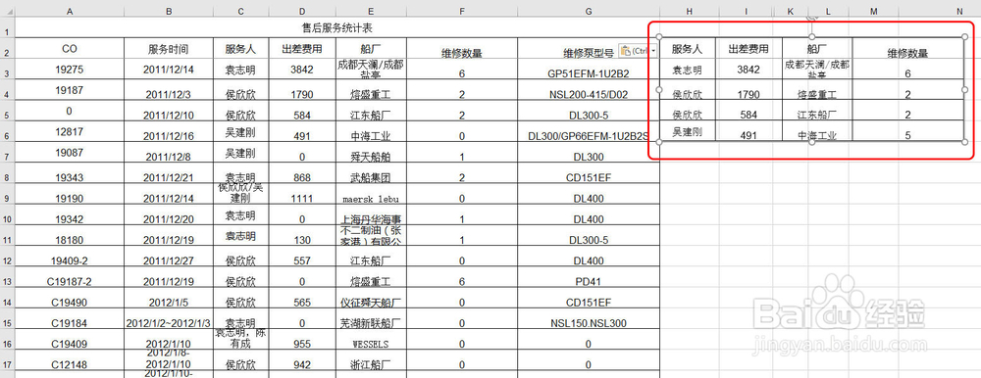Click the 维修泵型号 header cell
981x378 pixels.
pyautogui.click(x=588, y=48)
